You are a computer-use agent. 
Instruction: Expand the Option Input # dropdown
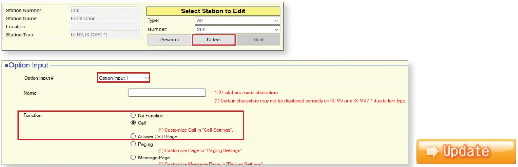pos(124,78)
